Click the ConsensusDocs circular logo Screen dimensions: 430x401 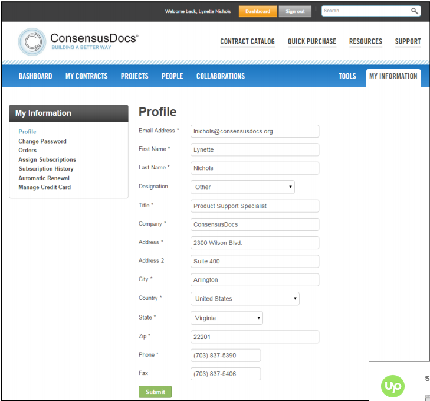[x=32, y=42]
